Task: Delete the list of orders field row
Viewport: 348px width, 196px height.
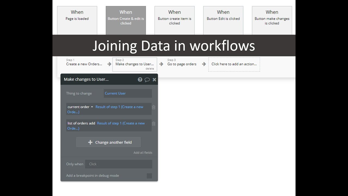Action: (x=154, y=124)
